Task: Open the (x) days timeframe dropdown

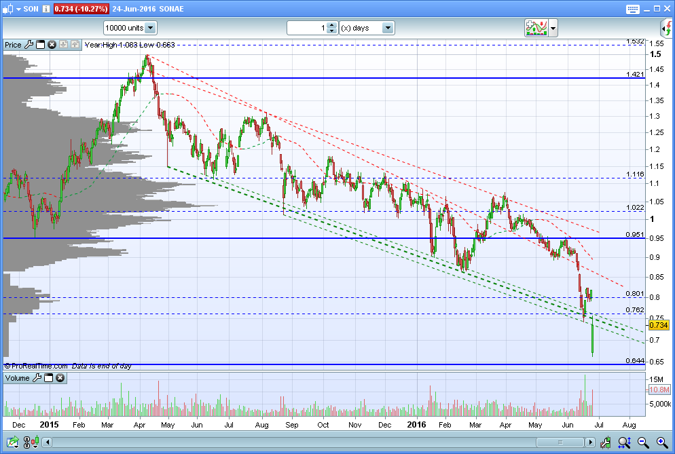Action: pyautogui.click(x=387, y=29)
